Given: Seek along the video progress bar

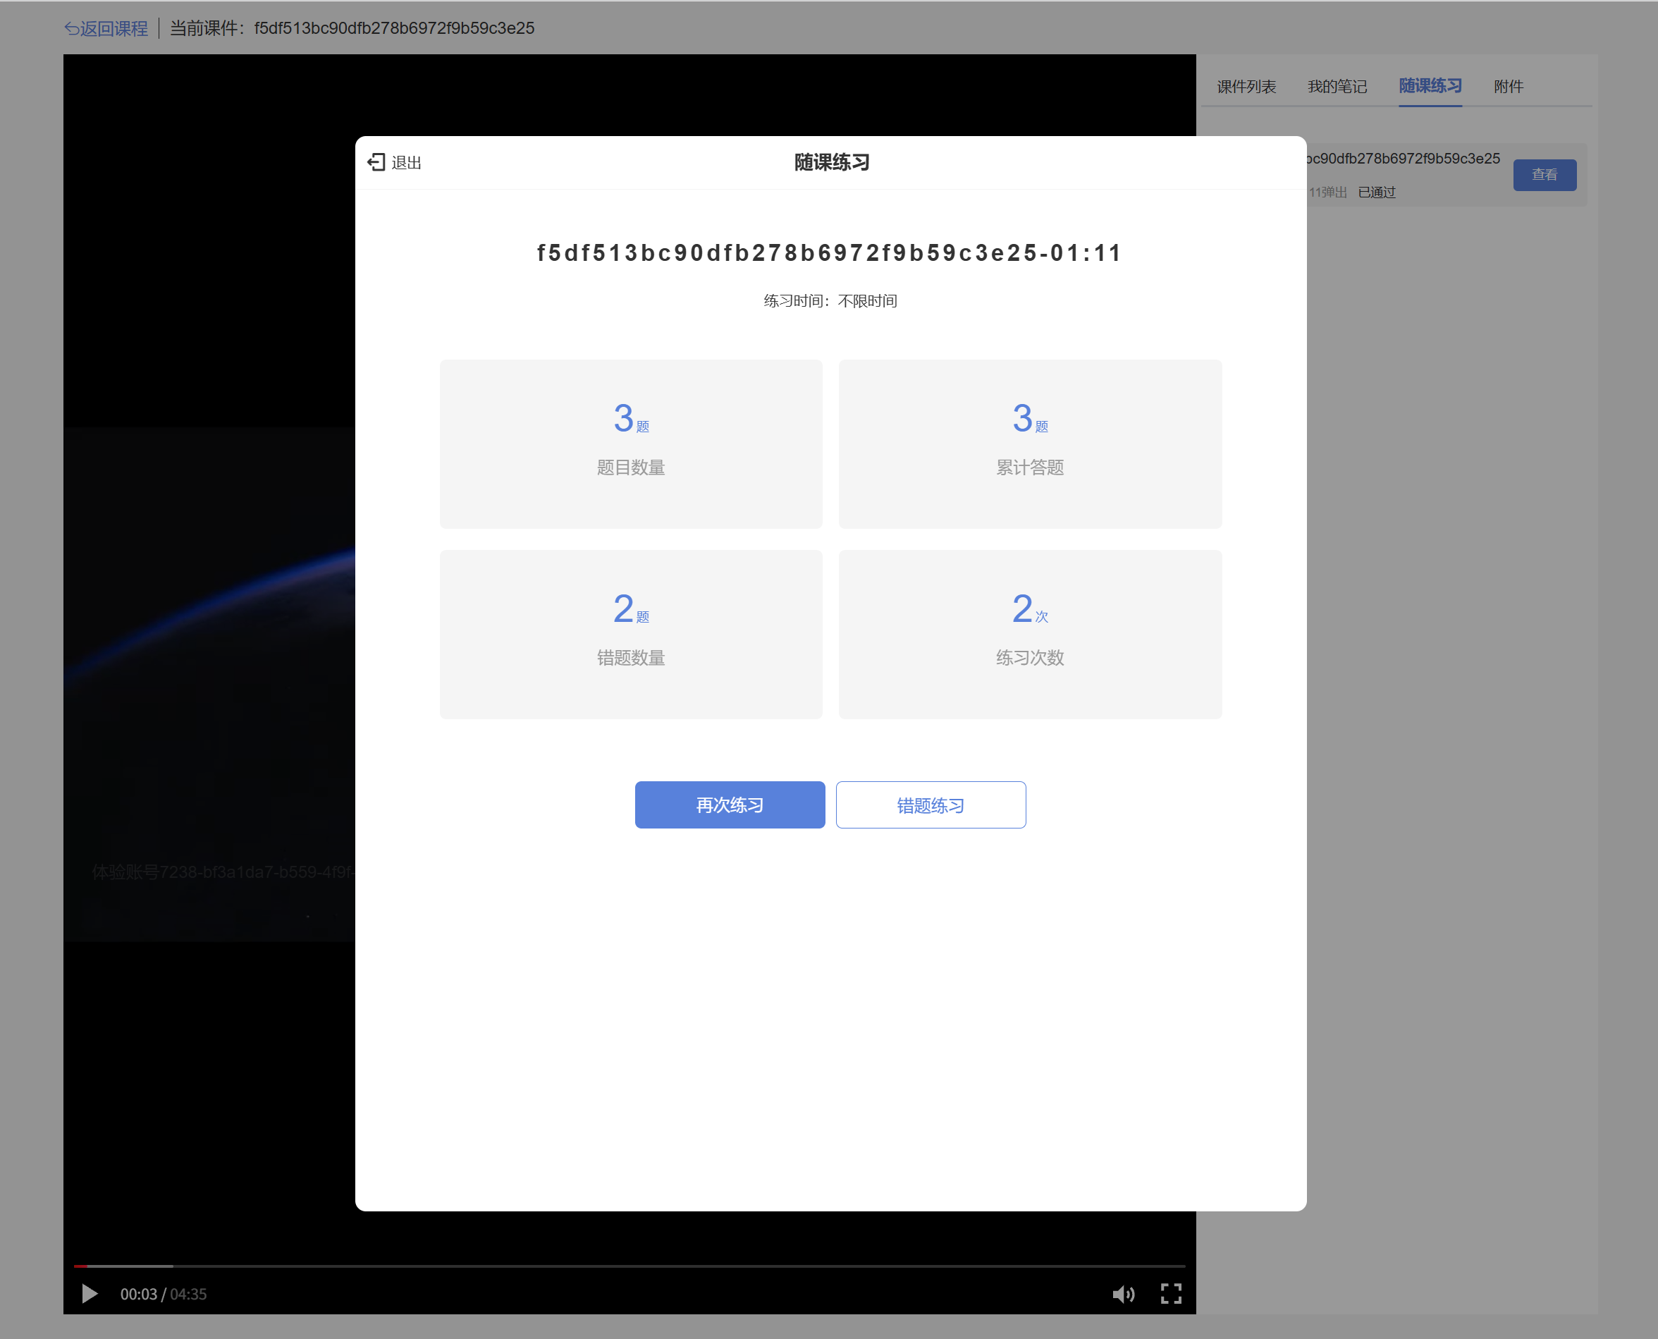Looking at the screenshot, I should (629, 1266).
